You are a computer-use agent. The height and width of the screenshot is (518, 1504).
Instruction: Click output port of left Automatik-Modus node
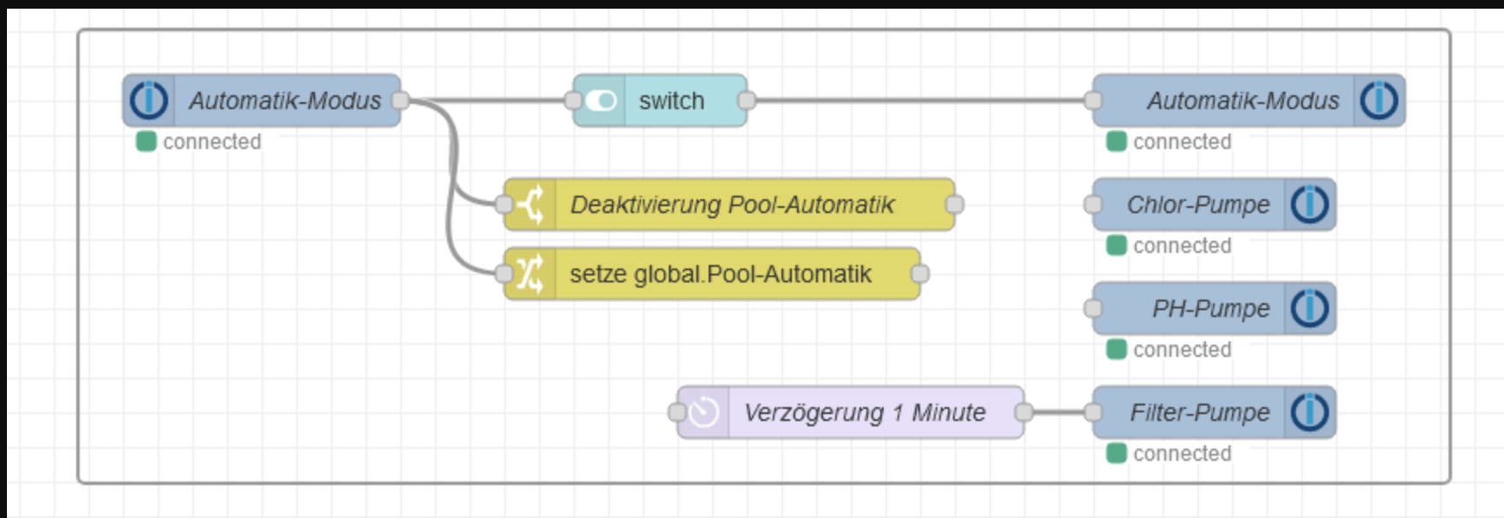pos(400,100)
